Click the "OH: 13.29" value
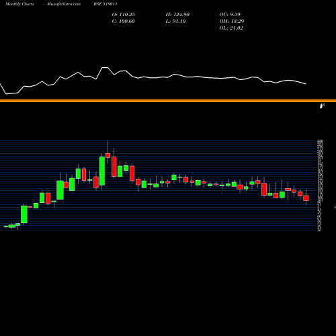The image size is (336, 336). pos(232,22)
